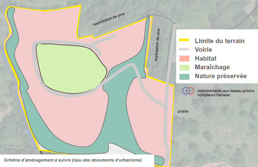The image size is (258, 167).
Task: Click the 'Schéma d'aménagement à suivre' caption
Action: coord(73,160)
